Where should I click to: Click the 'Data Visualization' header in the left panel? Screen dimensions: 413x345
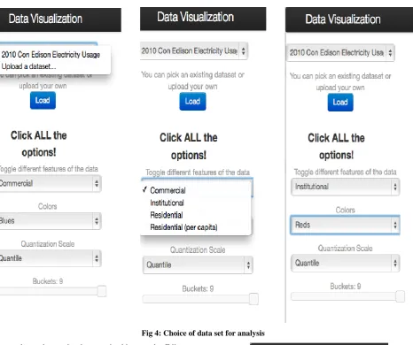pos(45,19)
